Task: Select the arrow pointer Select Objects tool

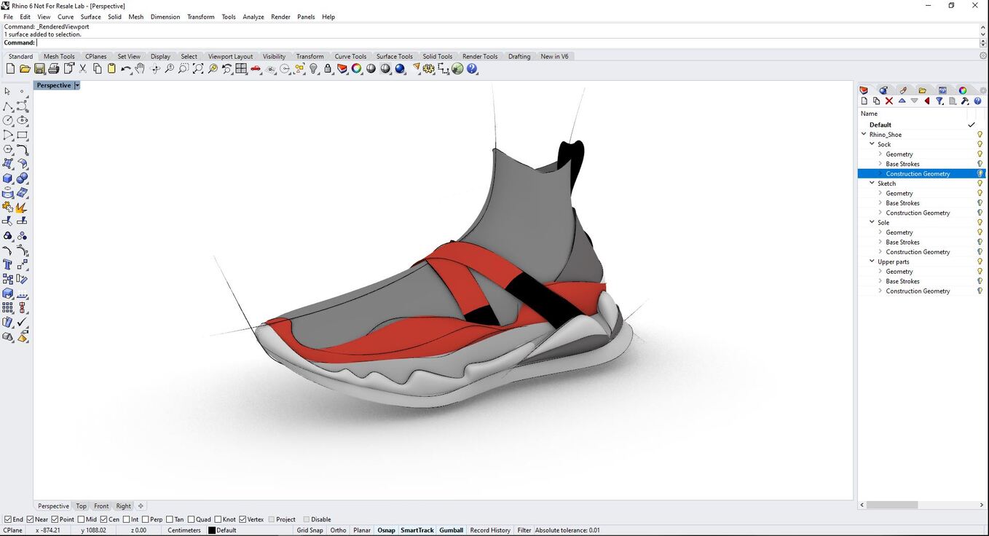Action: (7, 92)
